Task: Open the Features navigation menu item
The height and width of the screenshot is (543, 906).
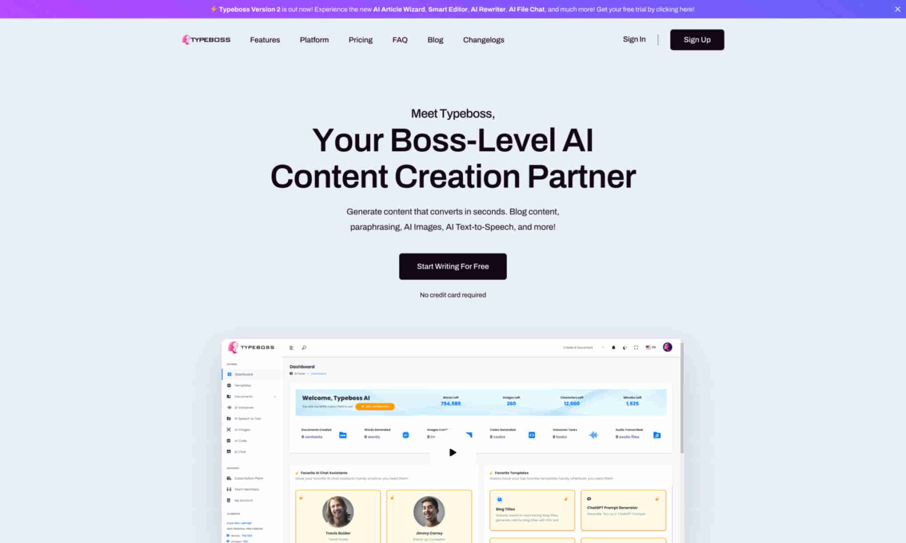Action: [x=265, y=40]
